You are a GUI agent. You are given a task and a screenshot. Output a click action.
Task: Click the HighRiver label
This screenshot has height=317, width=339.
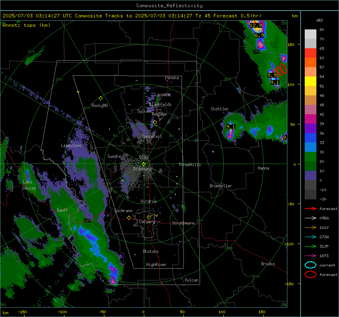click(x=156, y=265)
